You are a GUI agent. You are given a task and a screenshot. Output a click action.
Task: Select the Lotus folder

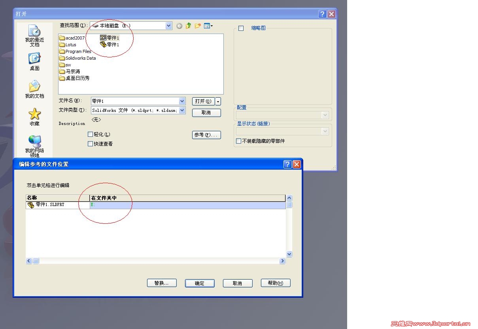click(x=68, y=45)
